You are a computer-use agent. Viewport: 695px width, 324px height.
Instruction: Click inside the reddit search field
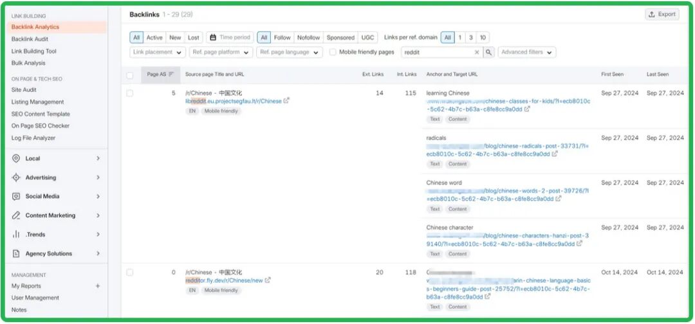(x=438, y=53)
